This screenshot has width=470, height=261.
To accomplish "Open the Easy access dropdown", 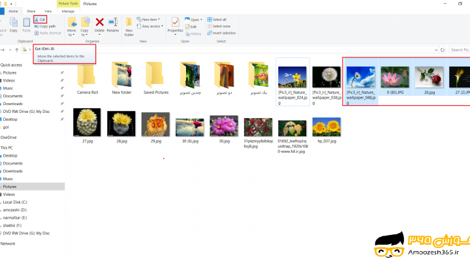I will point(150,26).
